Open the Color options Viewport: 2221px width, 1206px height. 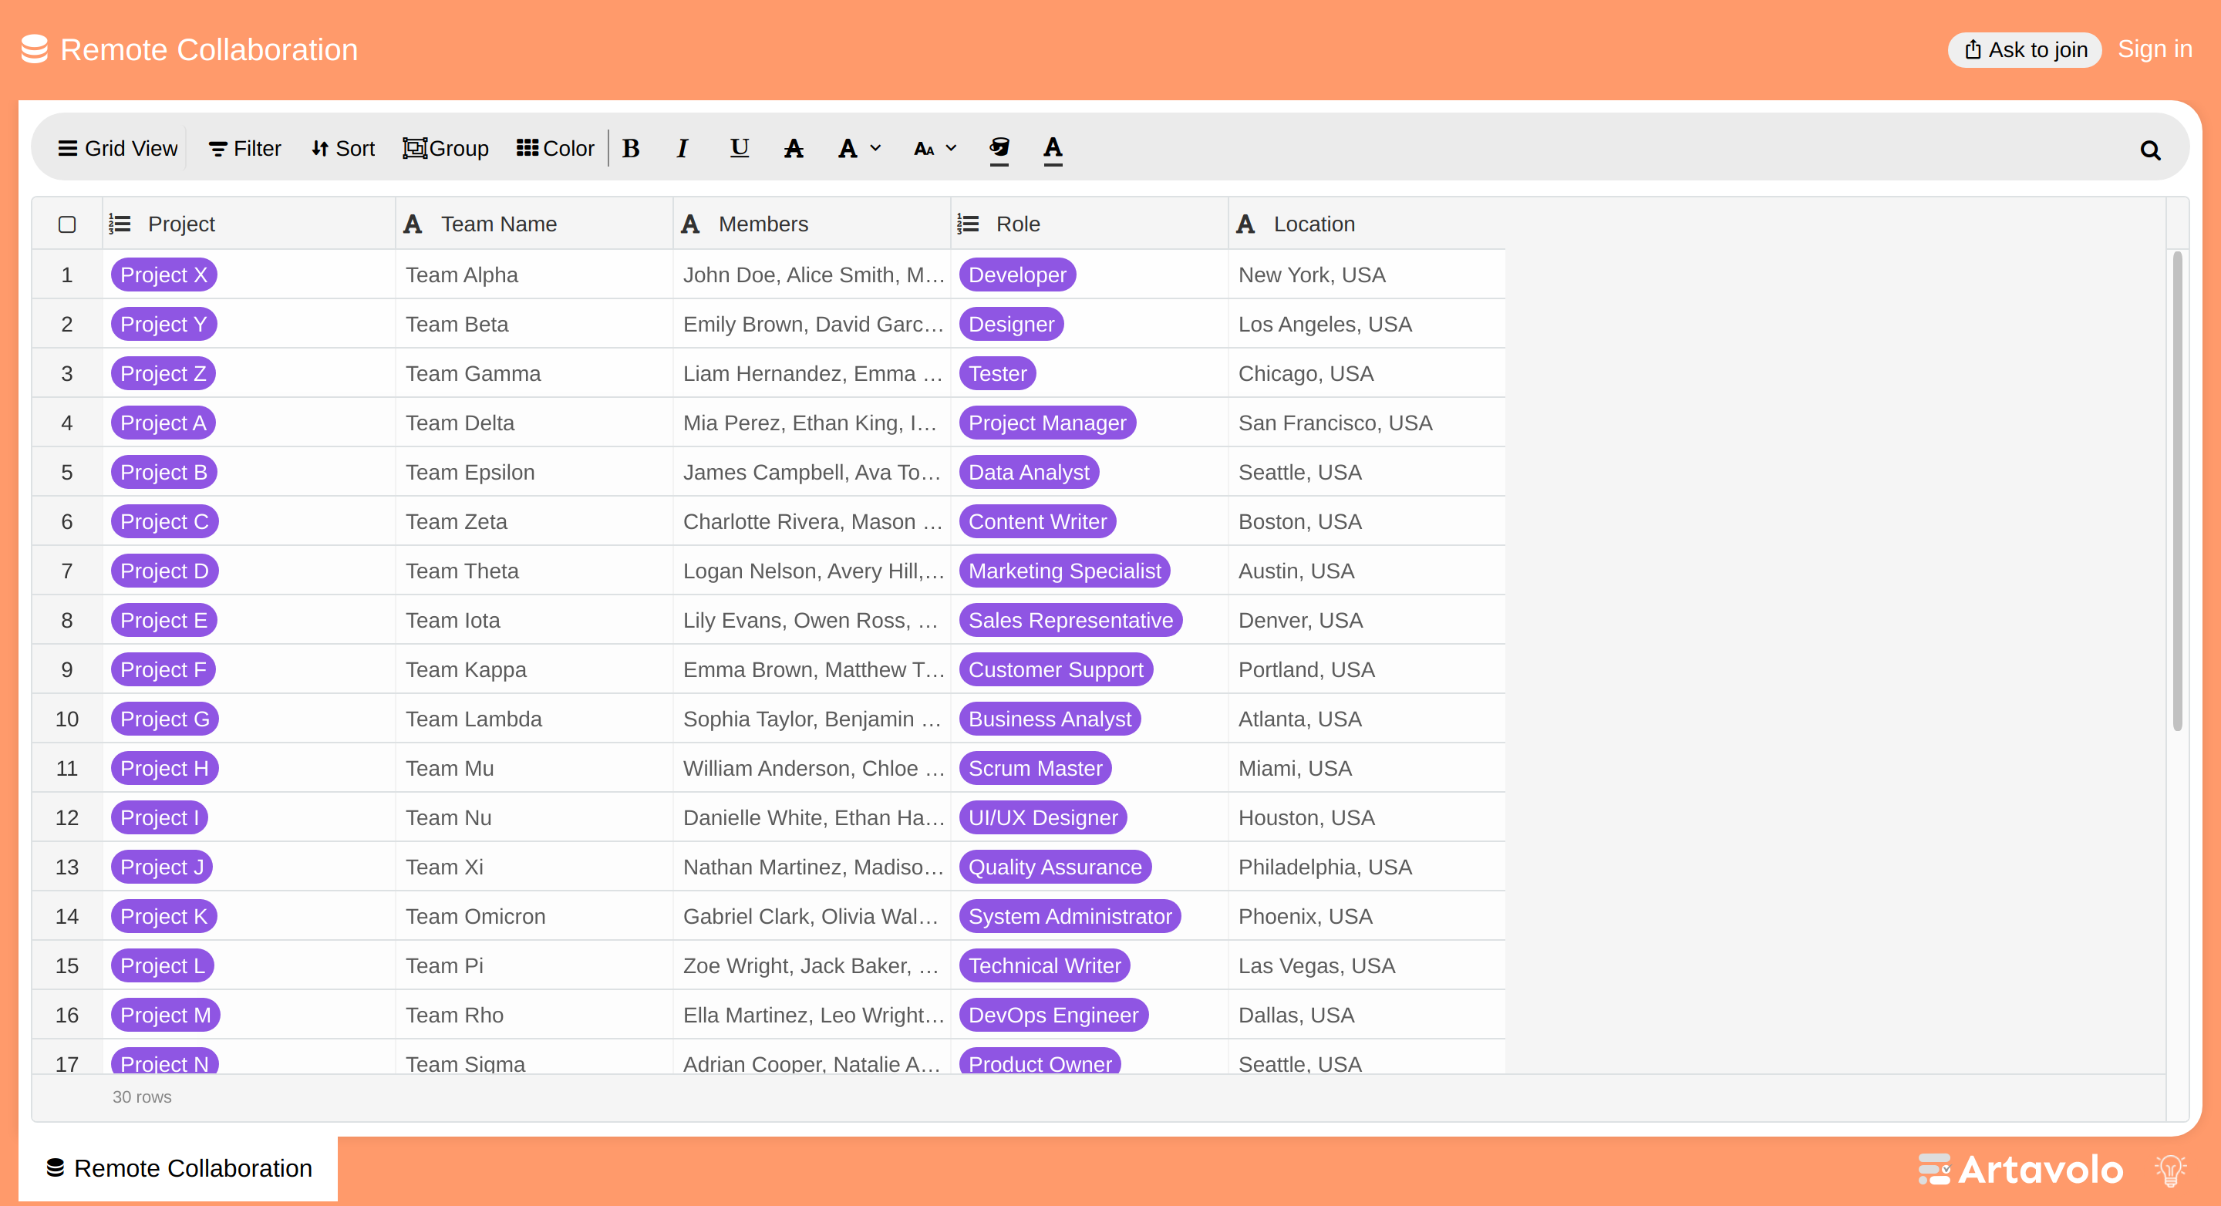(x=556, y=148)
